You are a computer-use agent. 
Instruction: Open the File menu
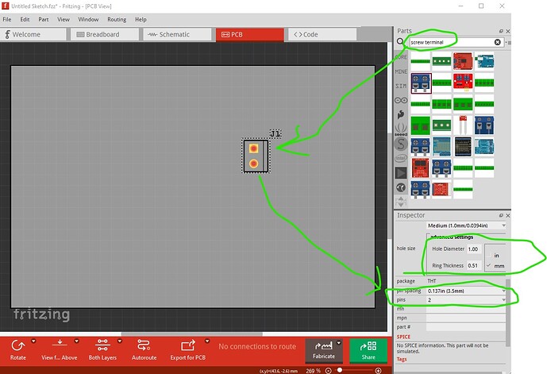(7, 20)
